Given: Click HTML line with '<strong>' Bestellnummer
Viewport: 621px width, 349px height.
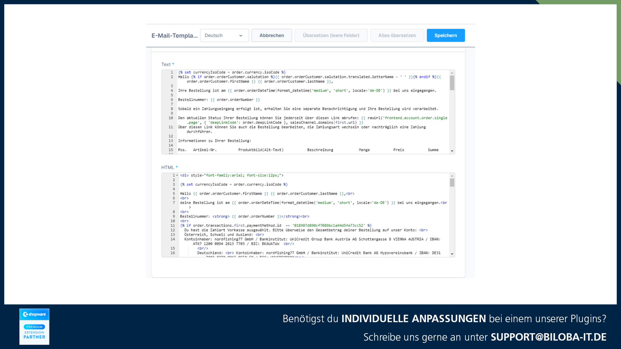Looking at the screenshot, I should (x=245, y=217).
